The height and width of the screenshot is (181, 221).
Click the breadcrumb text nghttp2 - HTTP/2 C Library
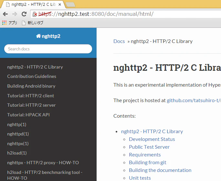point(162,41)
